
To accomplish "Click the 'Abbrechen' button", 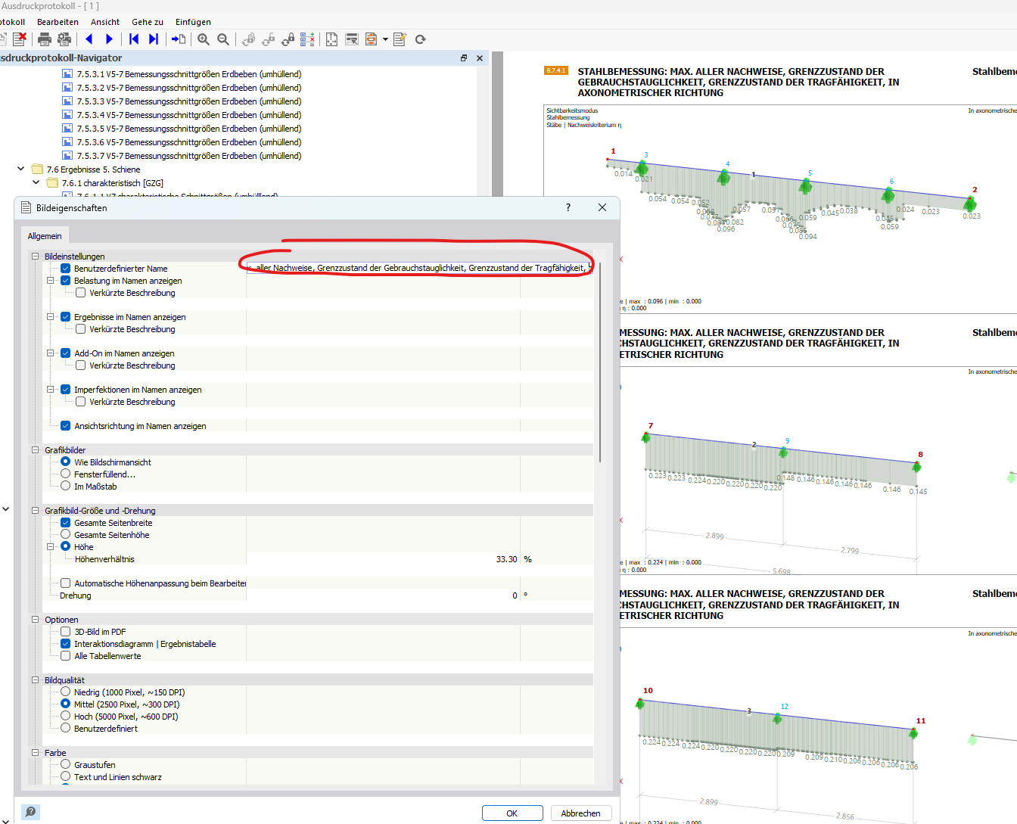I will point(580,813).
